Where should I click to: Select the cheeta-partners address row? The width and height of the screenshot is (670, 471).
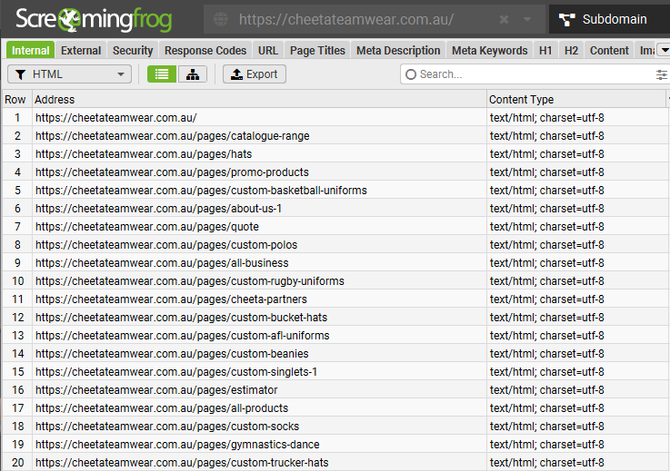pyautogui.click(x=259, y=299)
